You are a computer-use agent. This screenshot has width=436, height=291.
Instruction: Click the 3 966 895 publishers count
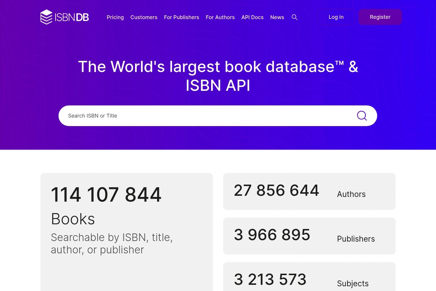(x=272, y=235)
